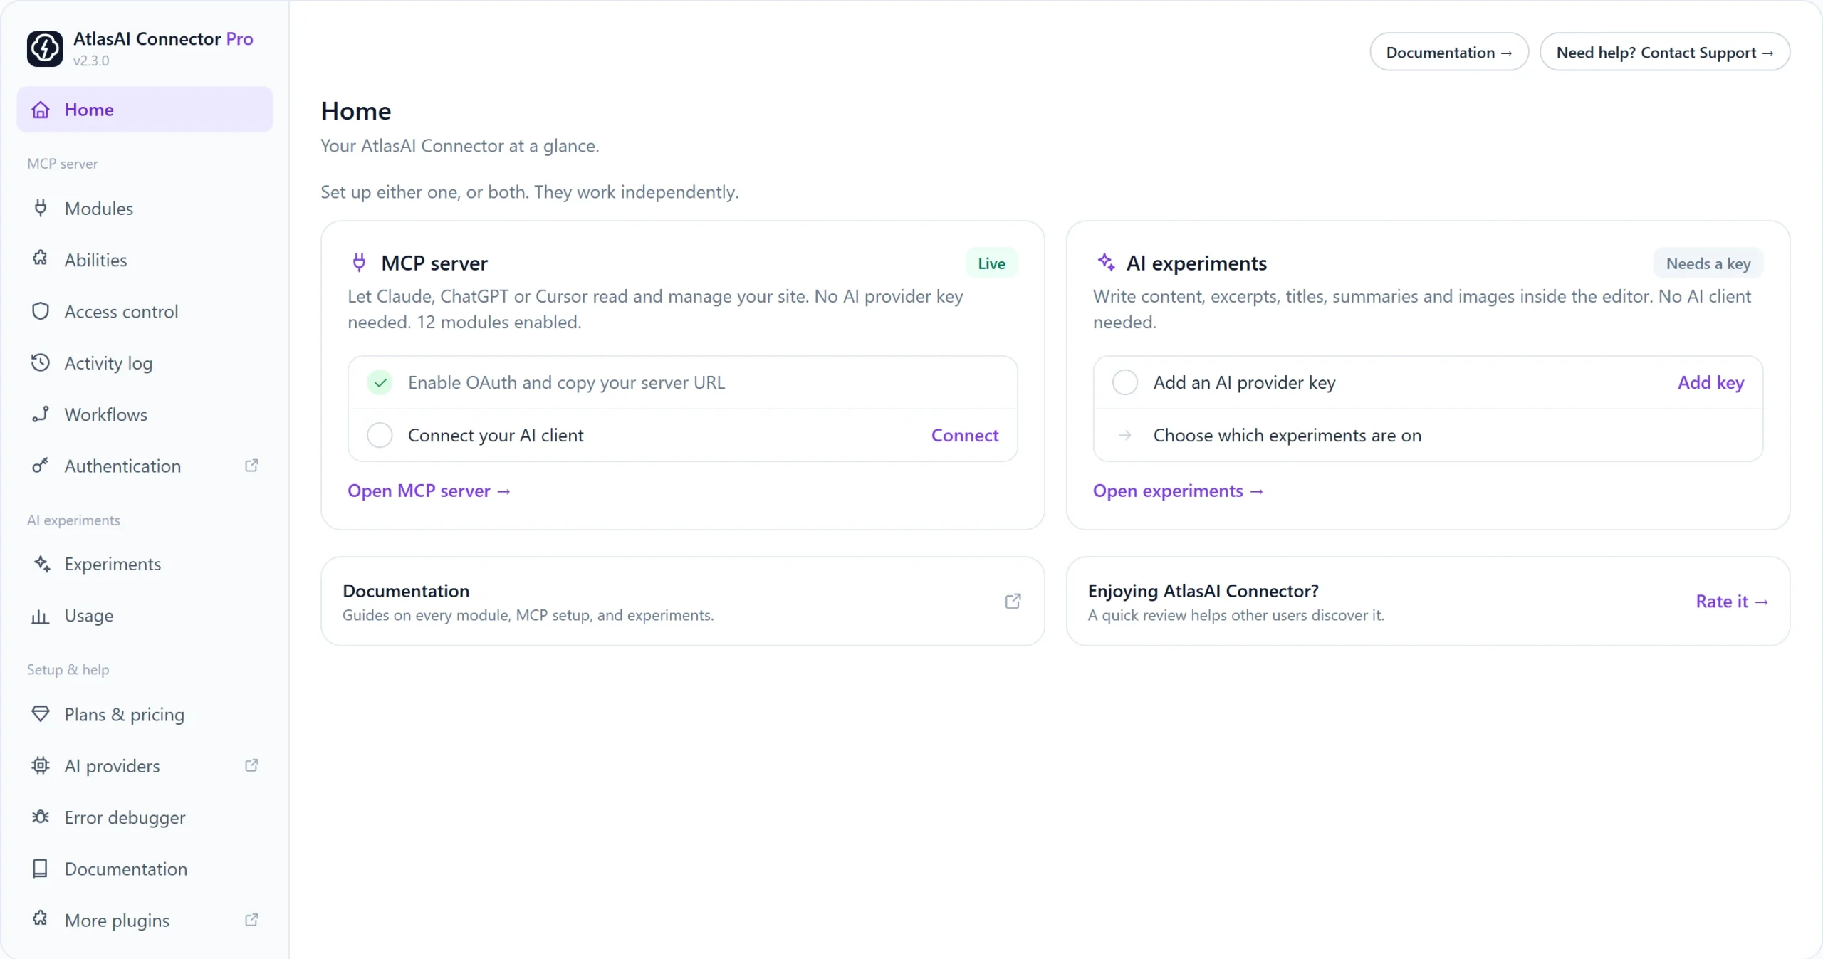Open the Documentation guides card
Screen dimensions: 1823x959
682,602
